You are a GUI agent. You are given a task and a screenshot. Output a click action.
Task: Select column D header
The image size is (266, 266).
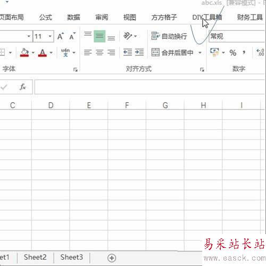click(x=51, y=105)
